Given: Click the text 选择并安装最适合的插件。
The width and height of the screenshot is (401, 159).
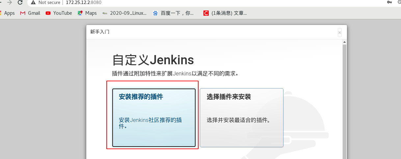Looking at the screenshot, I should click(239, 120).
